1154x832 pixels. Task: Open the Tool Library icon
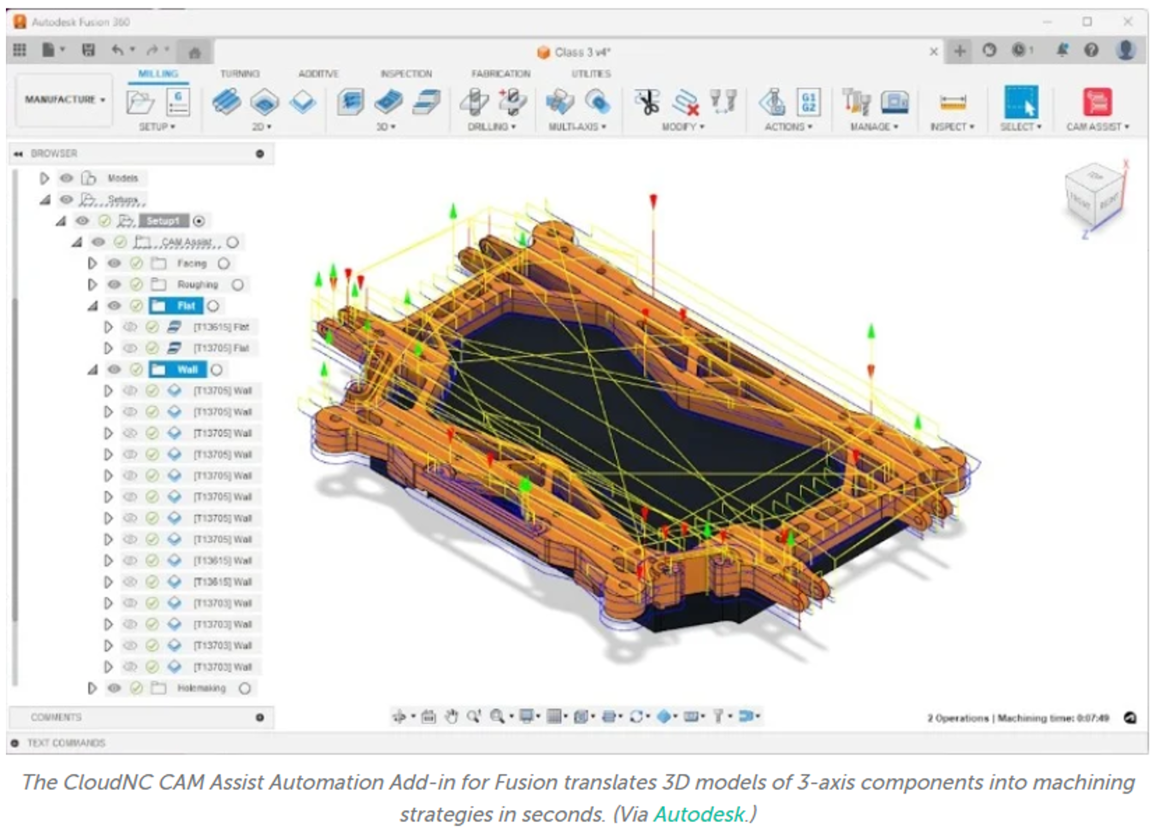(856, 101)
